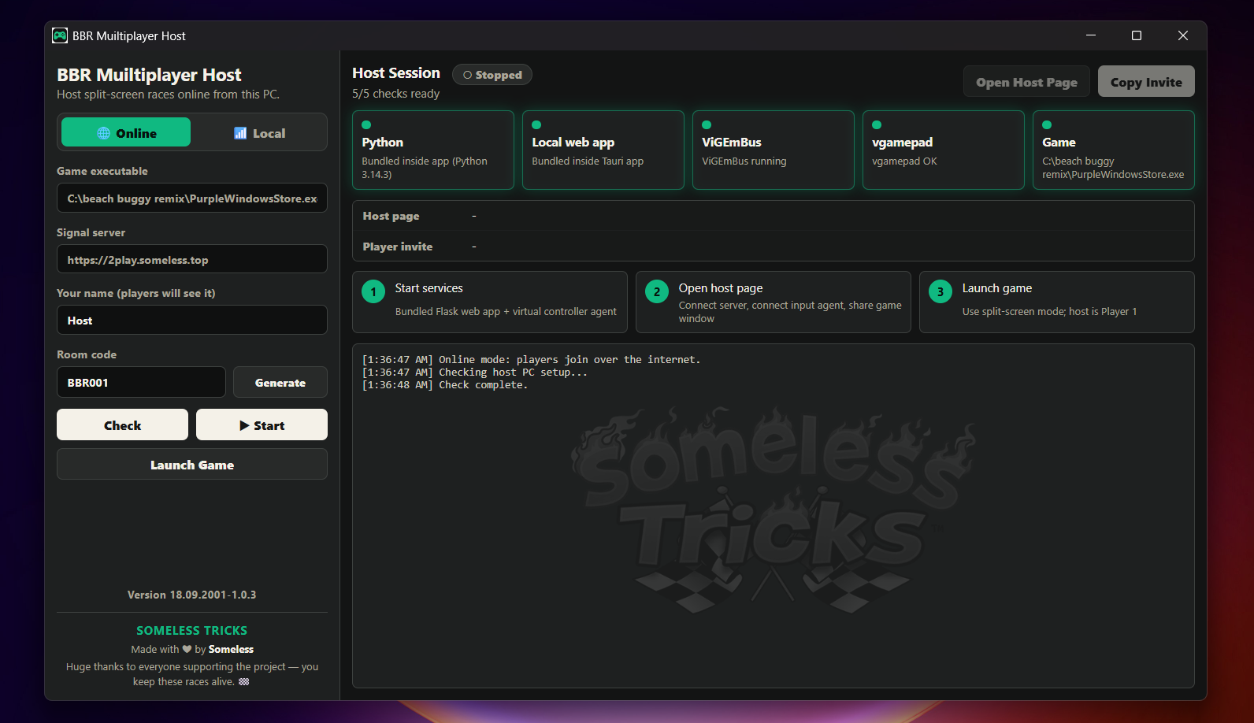Click the '5/5 checks ready' text
Screen dimensions: 1254x723
[x=395, y=94]
